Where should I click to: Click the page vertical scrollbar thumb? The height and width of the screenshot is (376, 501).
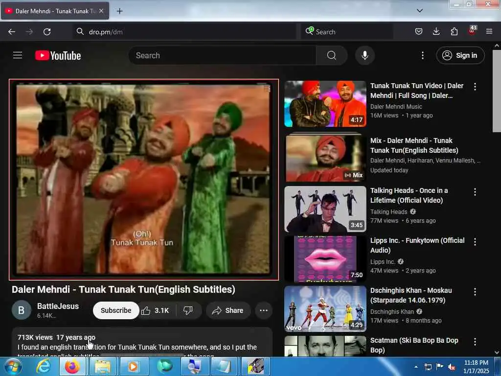click(497, 91)
